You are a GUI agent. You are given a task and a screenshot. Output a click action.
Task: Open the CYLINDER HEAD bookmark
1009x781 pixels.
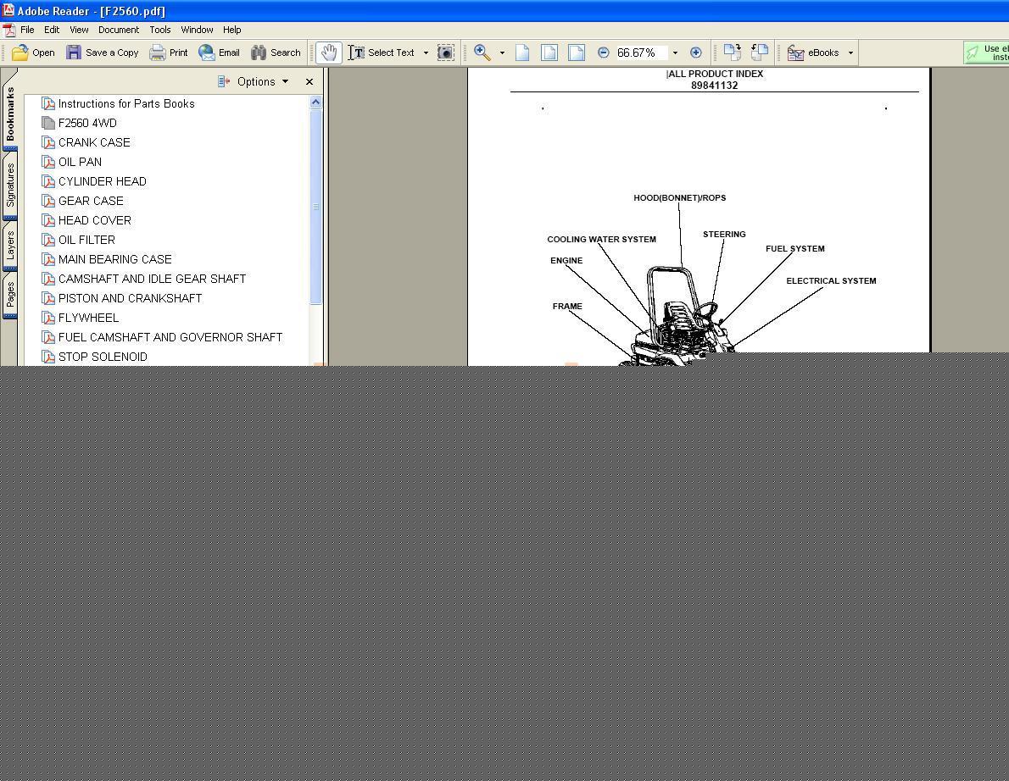point(102,181)
